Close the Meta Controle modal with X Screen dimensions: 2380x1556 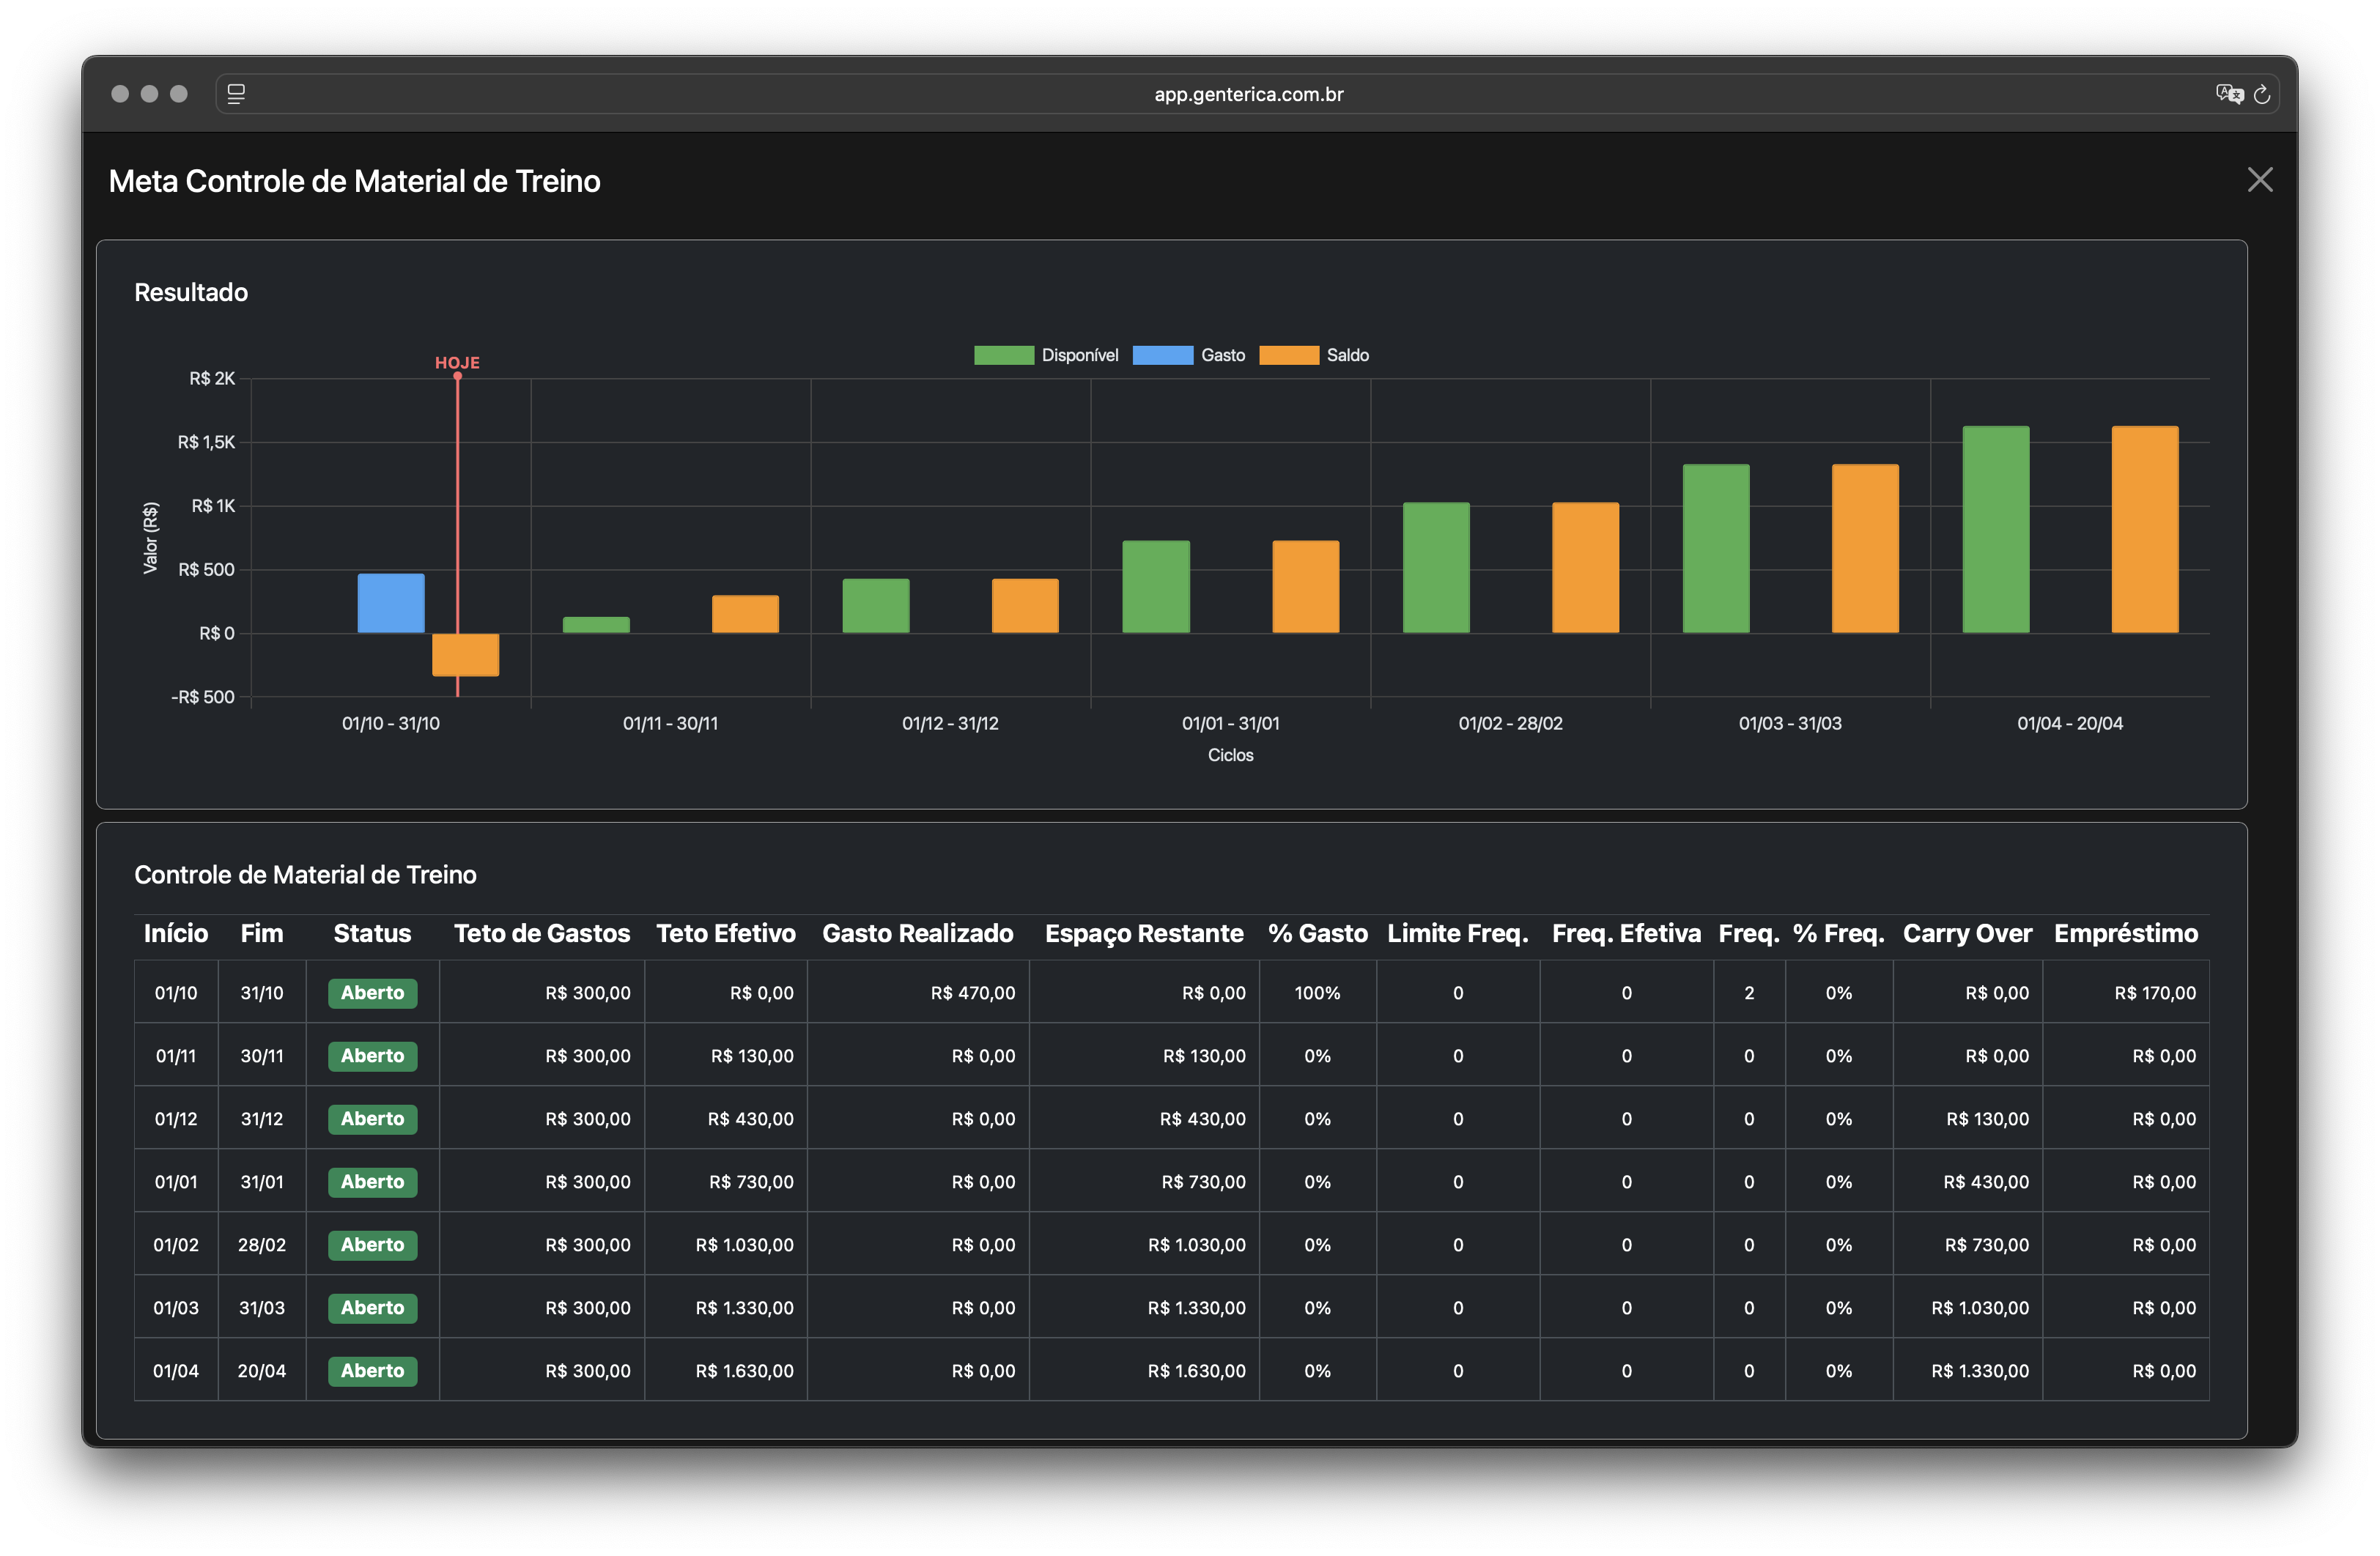(x=2259, y=180)
